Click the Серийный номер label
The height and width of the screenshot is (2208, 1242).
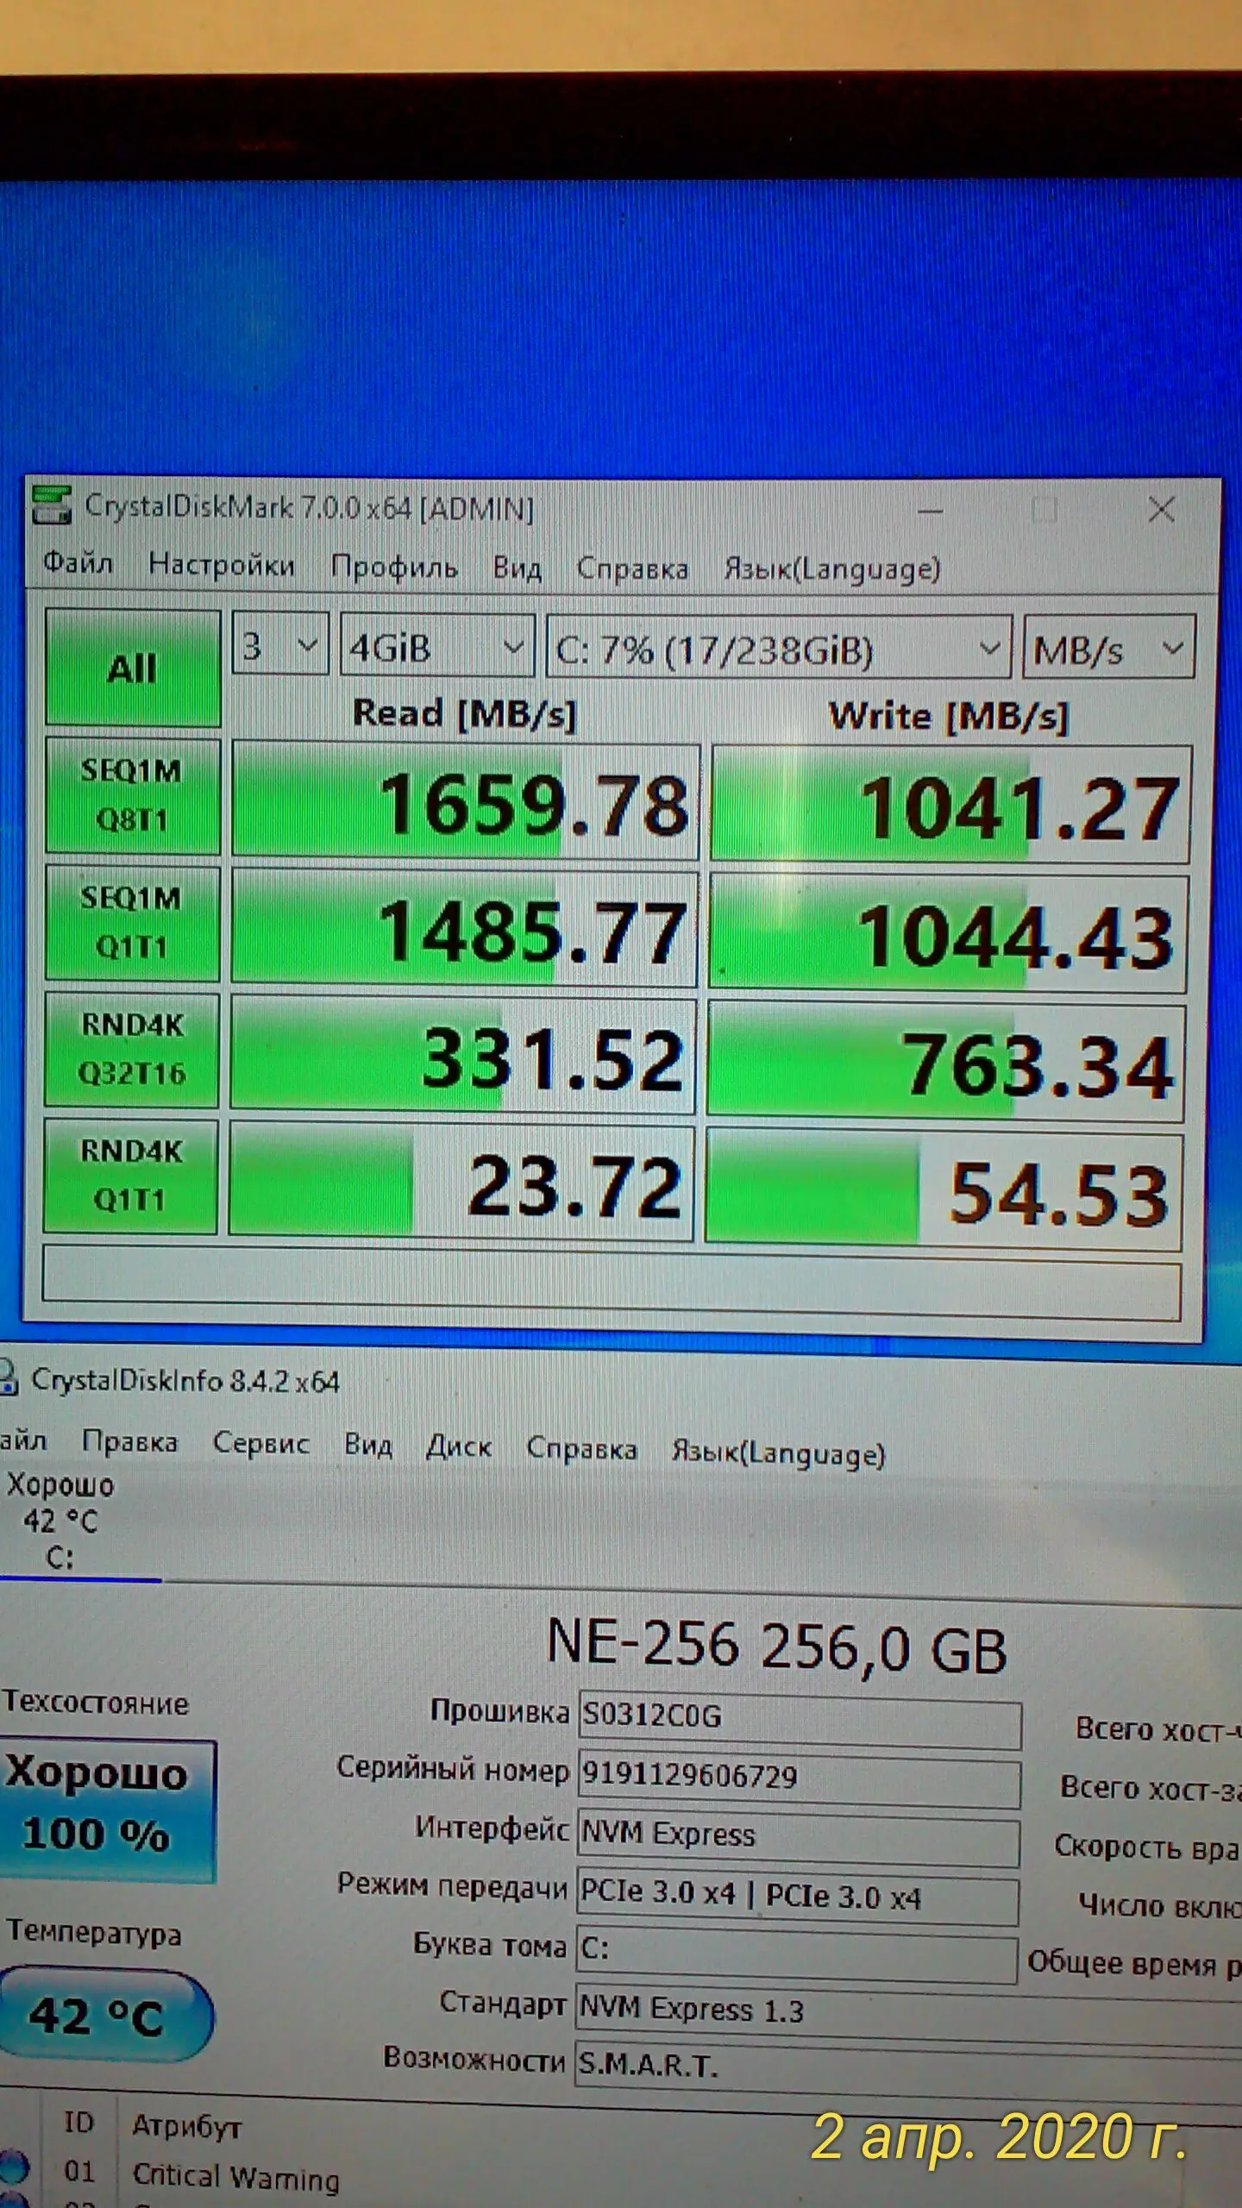point(453,1770)
